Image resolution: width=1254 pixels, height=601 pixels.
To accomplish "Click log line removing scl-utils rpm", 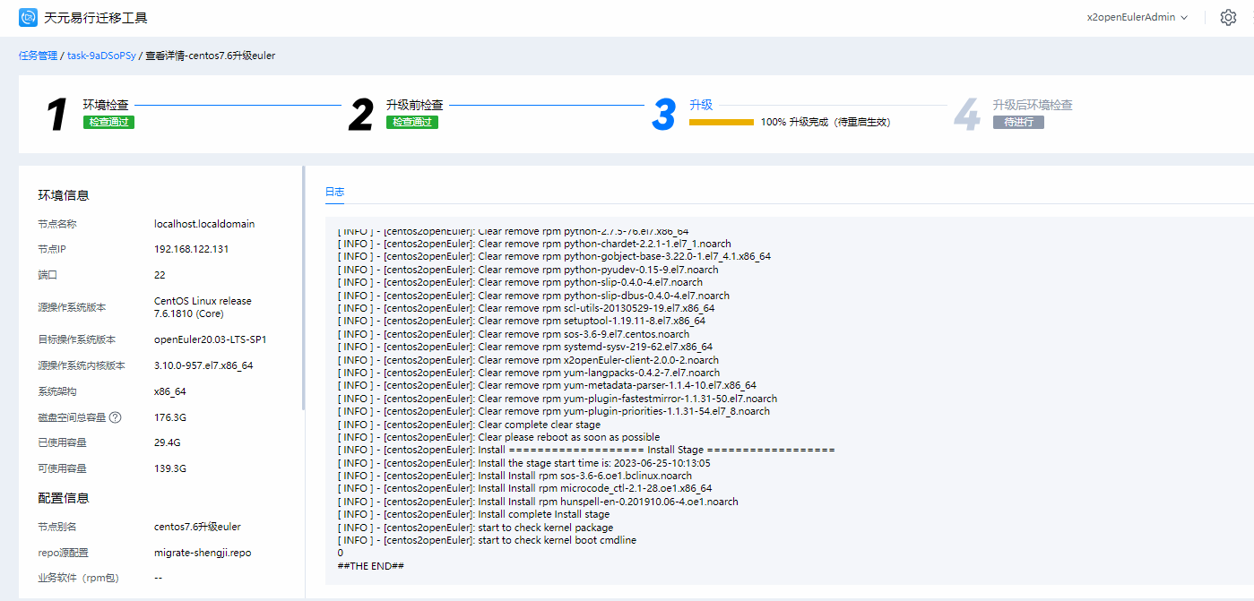I will (526, 308).
